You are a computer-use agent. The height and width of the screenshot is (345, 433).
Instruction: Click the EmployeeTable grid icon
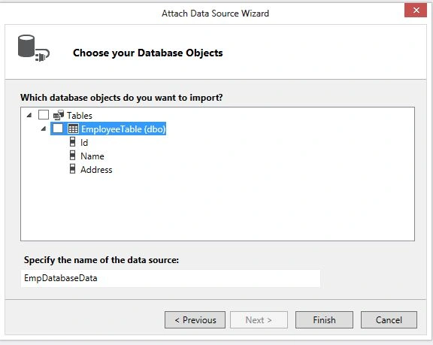(x=73, y=129)
